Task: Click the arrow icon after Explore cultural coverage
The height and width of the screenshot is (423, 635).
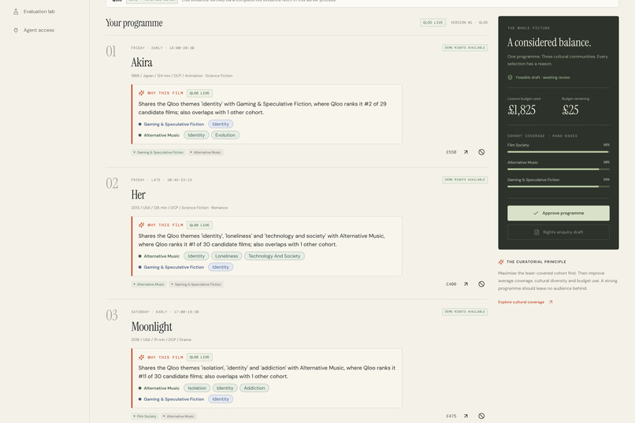Action: [x=551, y=302]
